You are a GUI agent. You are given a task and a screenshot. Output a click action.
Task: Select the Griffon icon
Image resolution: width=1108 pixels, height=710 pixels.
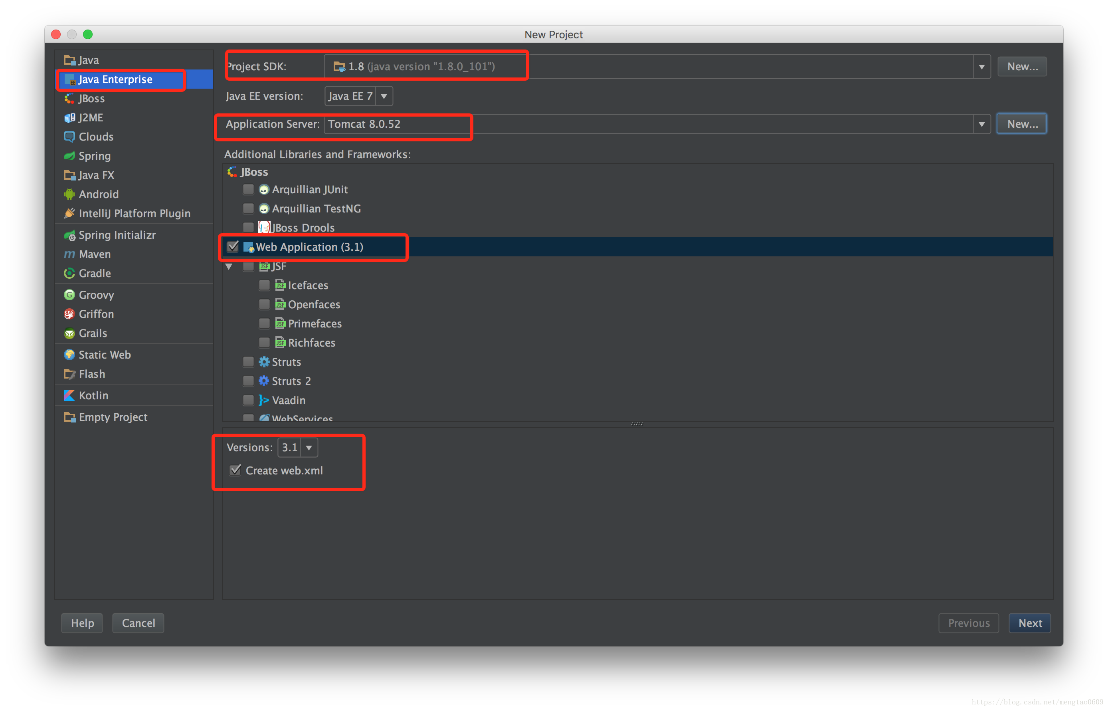(x=69, y=314)
